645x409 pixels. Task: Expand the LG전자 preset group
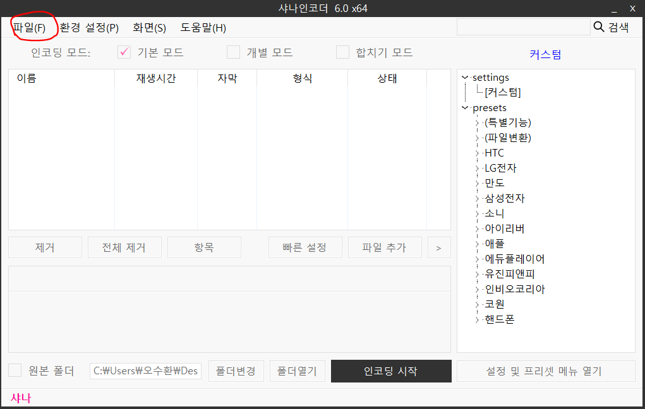477,168
